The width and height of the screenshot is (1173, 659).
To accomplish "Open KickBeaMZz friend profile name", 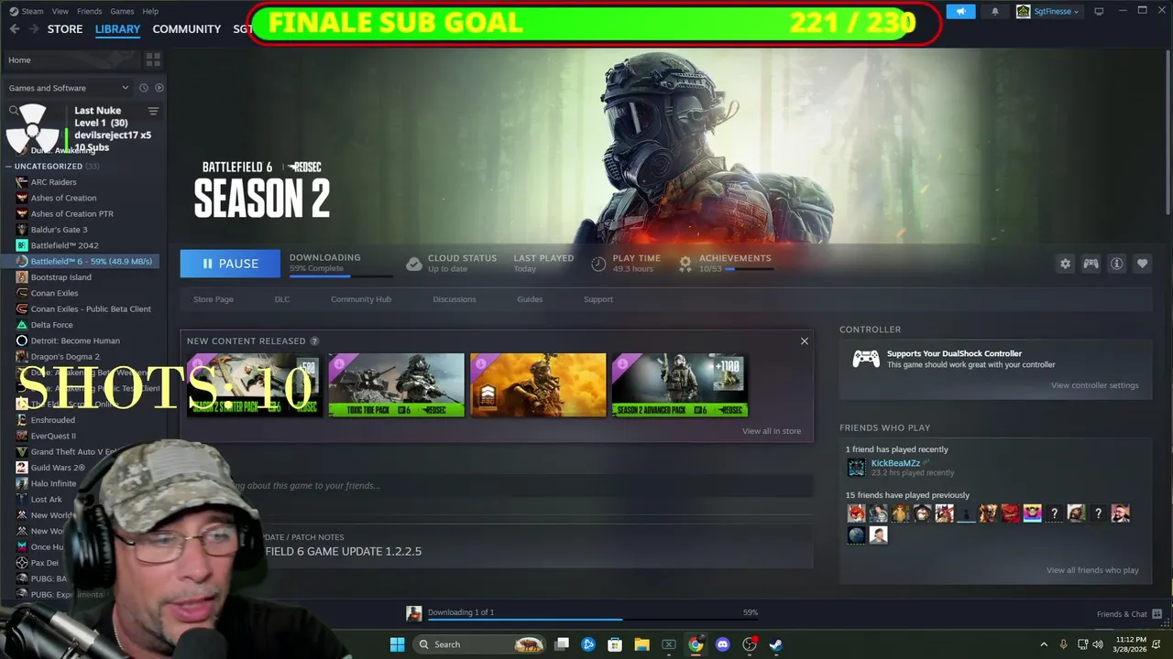I will tap(895, 463).
